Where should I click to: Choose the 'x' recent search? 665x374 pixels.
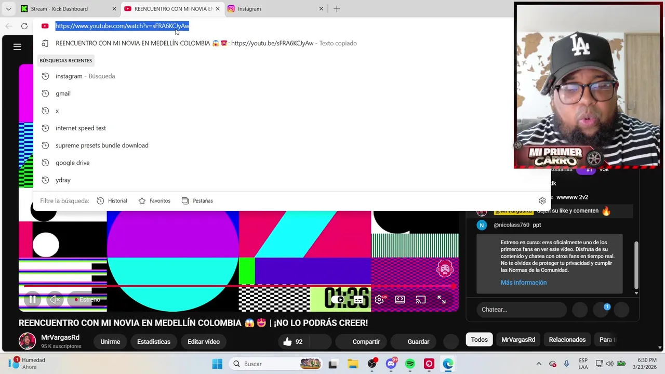click(x=292, y=111)
